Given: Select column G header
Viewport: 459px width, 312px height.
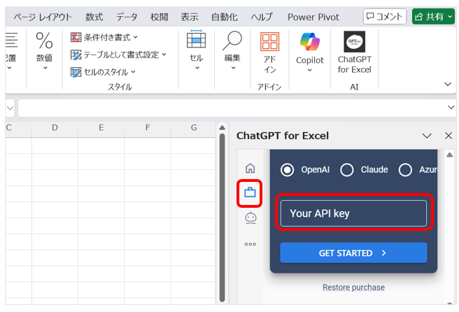Looking at the screenshot, I should coord(193,128).
